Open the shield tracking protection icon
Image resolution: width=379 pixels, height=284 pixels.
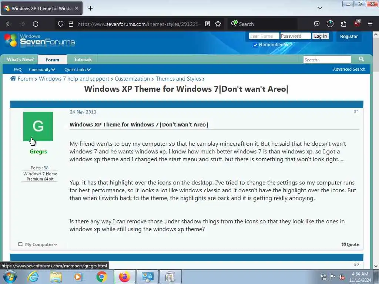(x=61, y=24)
